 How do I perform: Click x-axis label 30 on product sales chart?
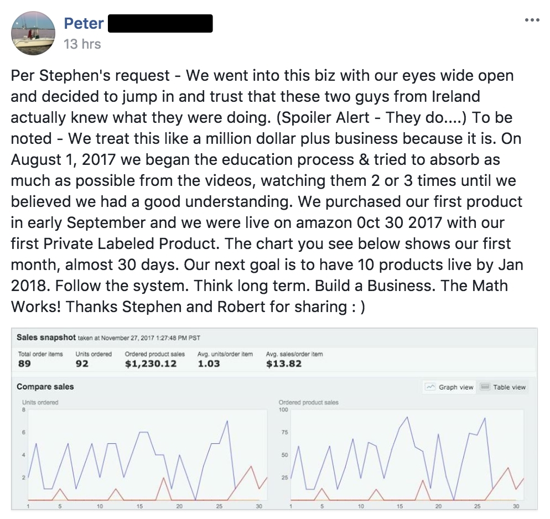tap(517, 507)
